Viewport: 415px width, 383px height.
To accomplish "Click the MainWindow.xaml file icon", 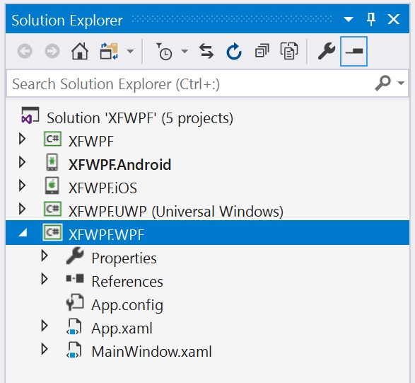I will pyautogui.click(x=74, y=350).
